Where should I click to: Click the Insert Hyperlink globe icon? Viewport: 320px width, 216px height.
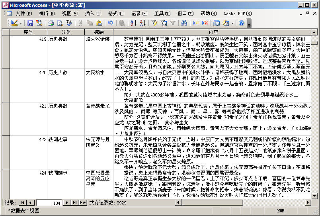click(122, 23)
